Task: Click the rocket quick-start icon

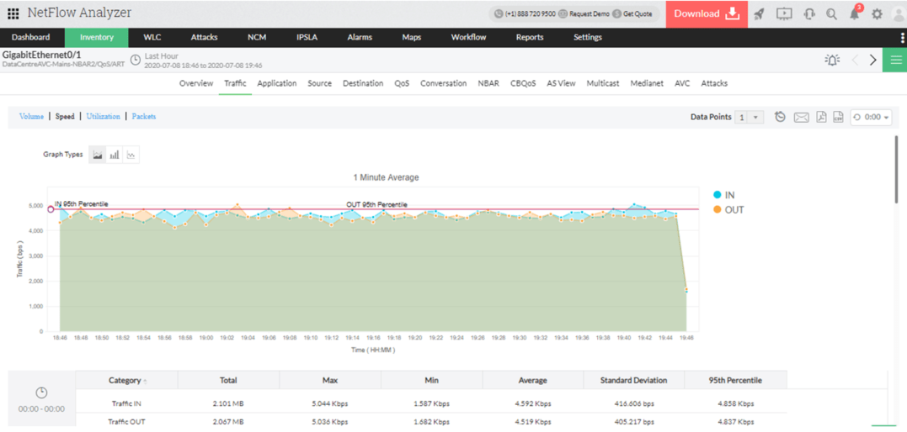Action: coord(759,13)
